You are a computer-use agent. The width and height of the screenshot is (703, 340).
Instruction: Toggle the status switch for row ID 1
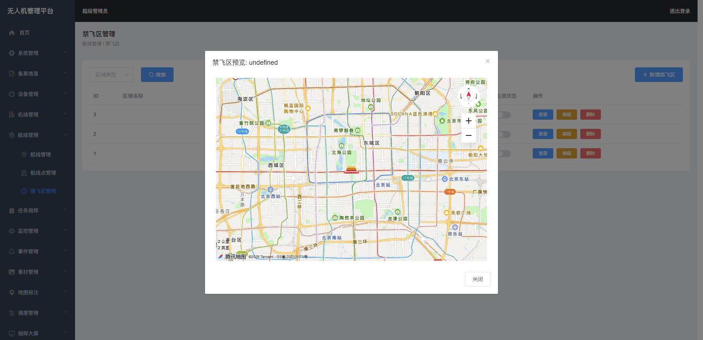coord(504,154)
